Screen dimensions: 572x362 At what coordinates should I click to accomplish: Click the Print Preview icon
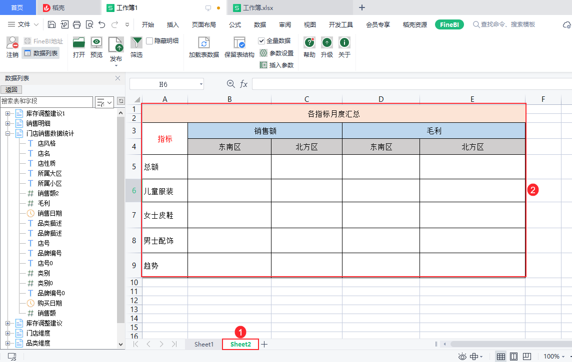click(x=89, y=25)
